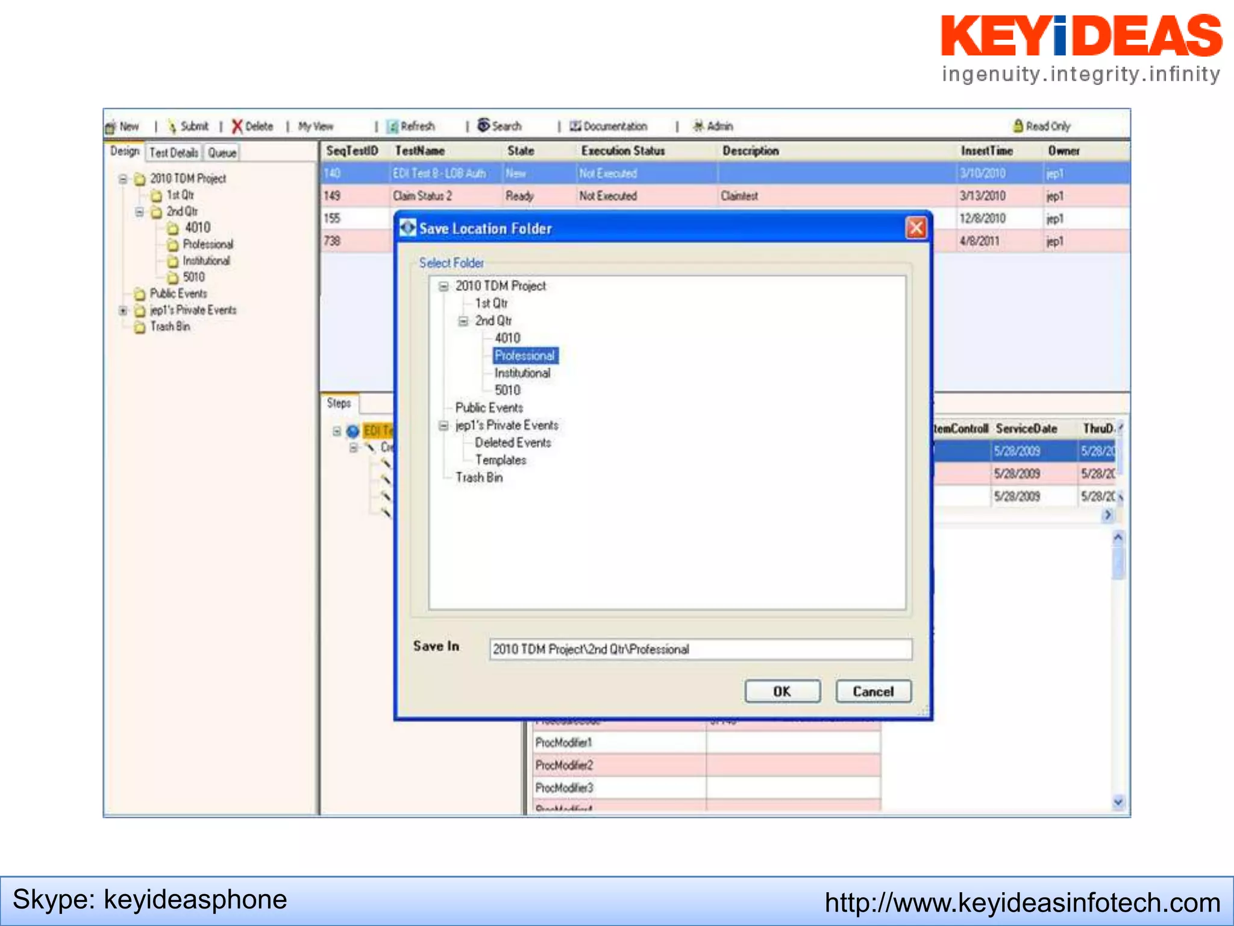Click the scroll right arrow below ServiceDate grid
1234x926 pixels.
pos(1107,515)
